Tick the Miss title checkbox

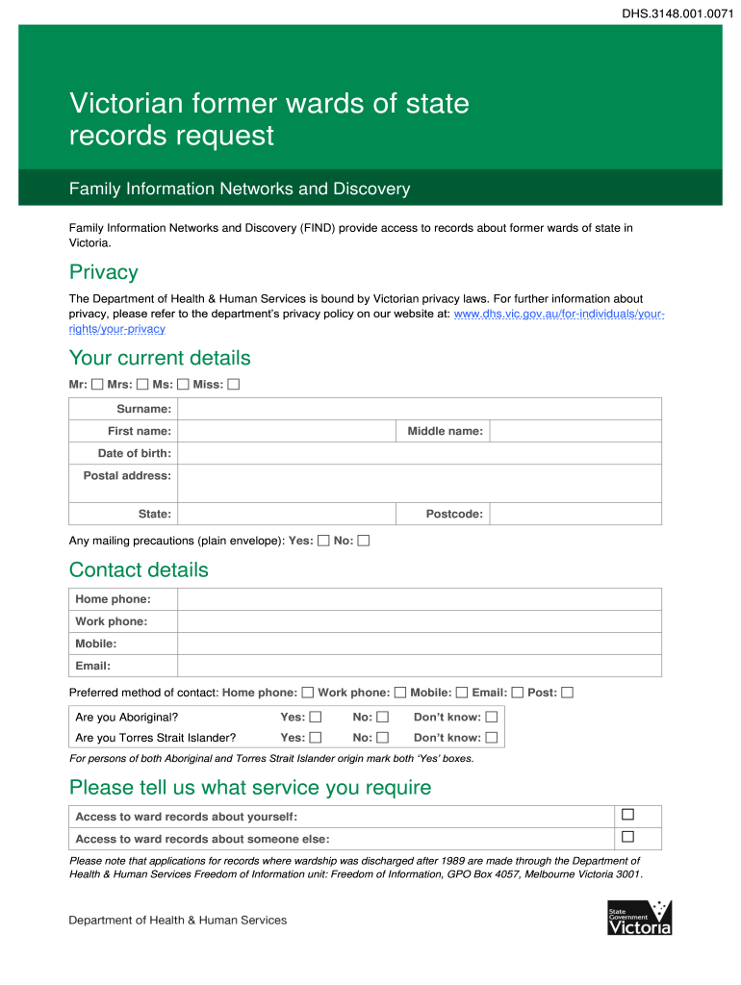pyautogui.click(x=233, y=384)
